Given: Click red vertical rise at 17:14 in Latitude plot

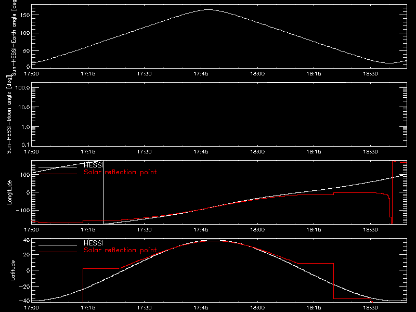Looking at the screenshot, I should (x=83, y=285).
